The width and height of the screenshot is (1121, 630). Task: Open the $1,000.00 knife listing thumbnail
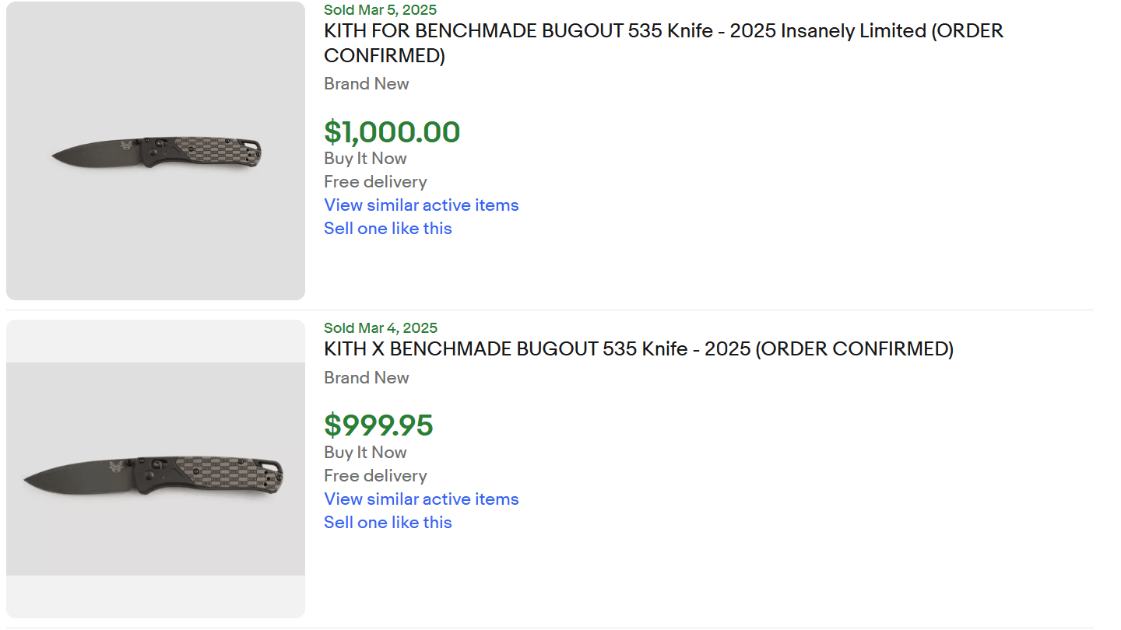coord(156,151)
